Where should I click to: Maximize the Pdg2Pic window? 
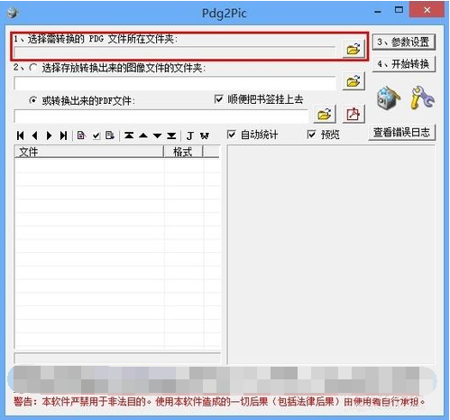tap(399, 10)
